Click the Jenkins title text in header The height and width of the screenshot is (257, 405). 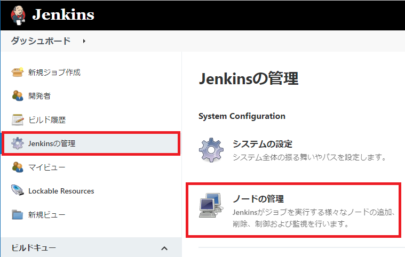click(x=63, y=14)
